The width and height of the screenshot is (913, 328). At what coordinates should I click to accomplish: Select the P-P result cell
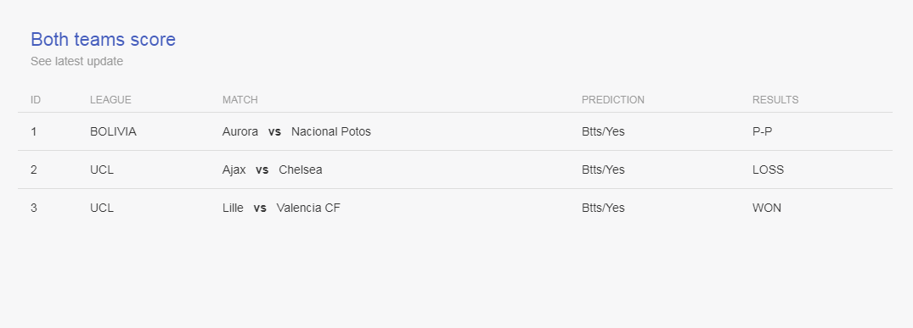(762, 131)
